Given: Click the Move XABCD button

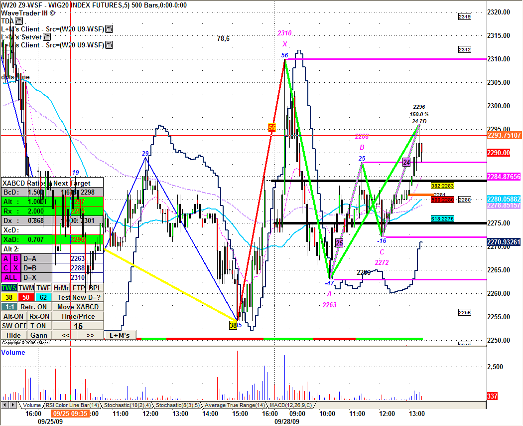Looking at the screenshot, I should click(78, 307).
